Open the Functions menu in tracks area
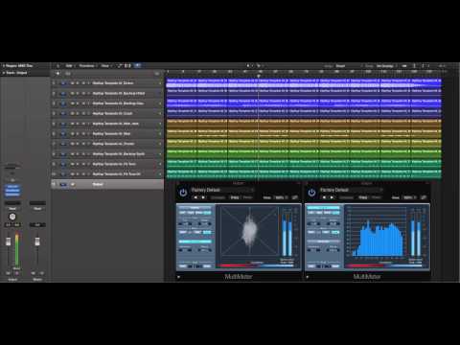460x345 pixels. [87, 66]
